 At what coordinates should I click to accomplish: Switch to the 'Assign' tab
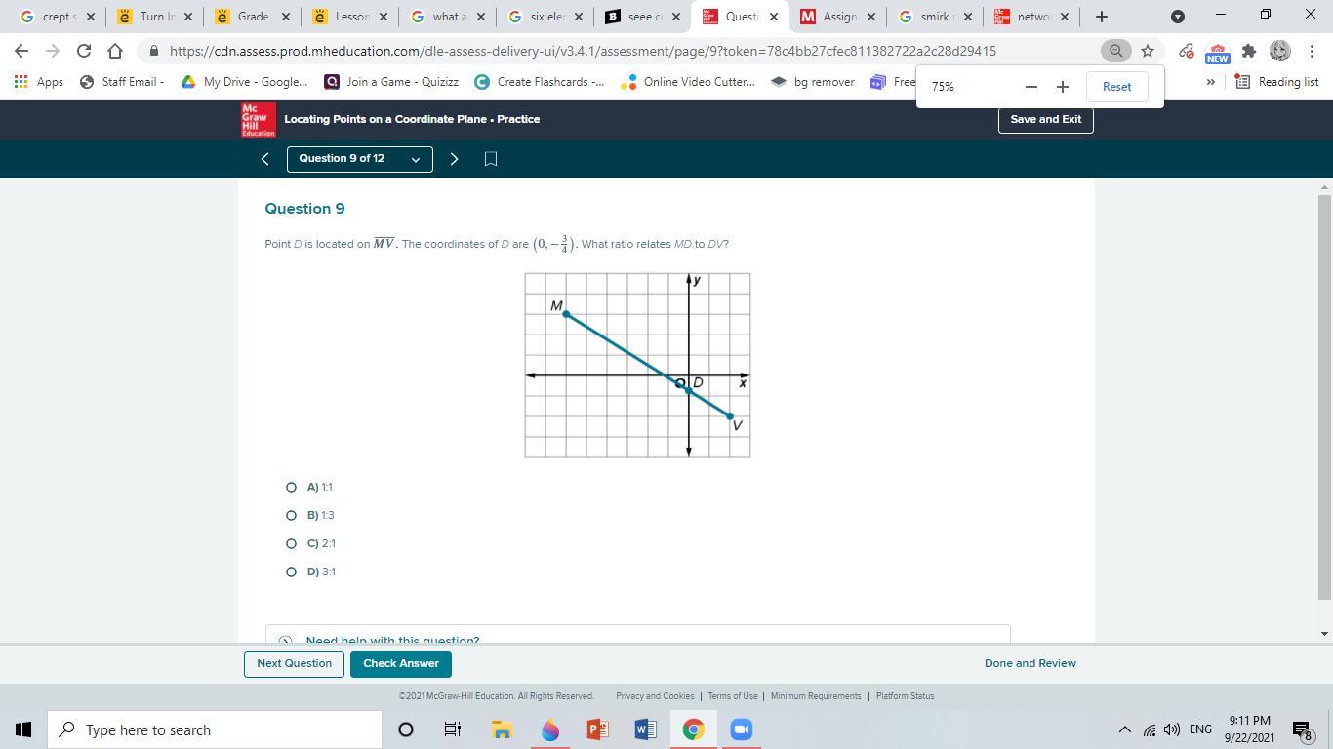(x=835, y=17)
